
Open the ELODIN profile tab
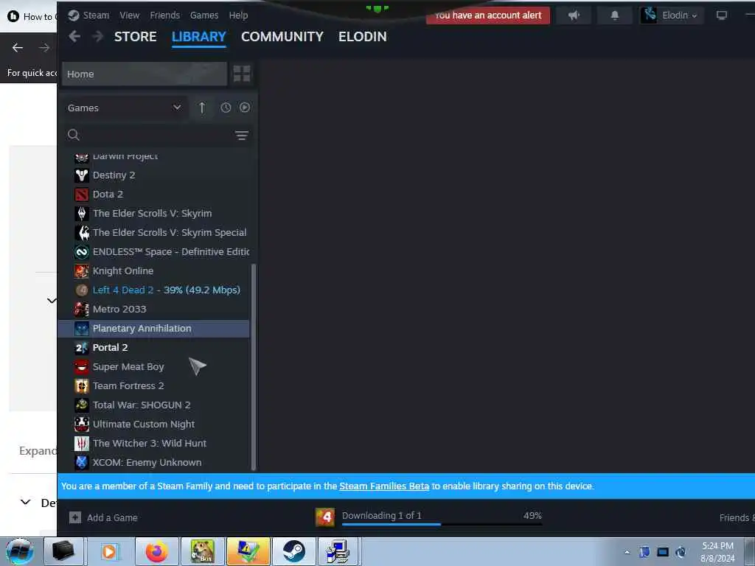363,37
